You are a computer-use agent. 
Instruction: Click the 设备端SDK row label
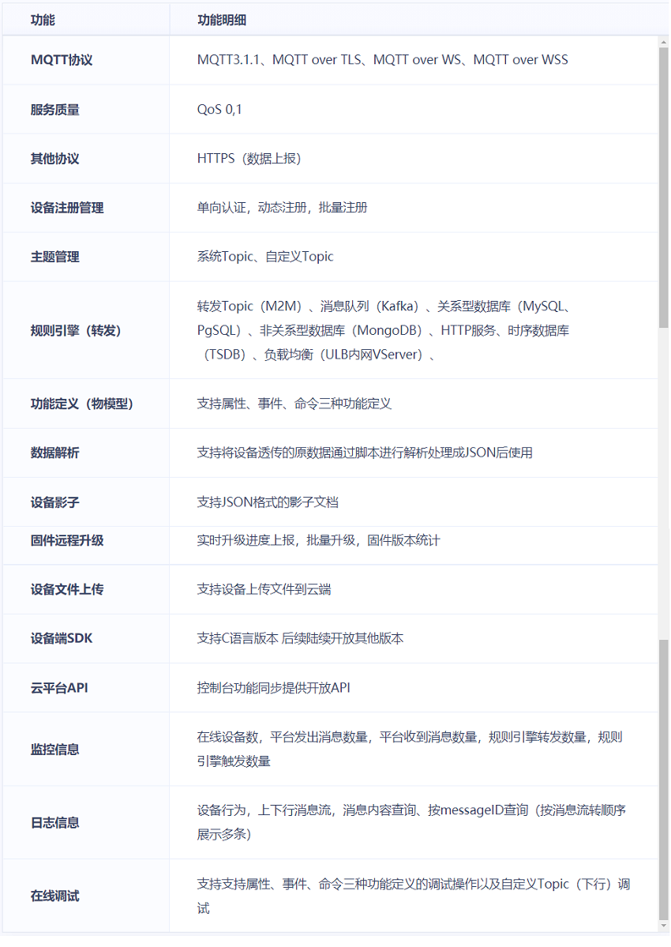(x=62, y=638)
